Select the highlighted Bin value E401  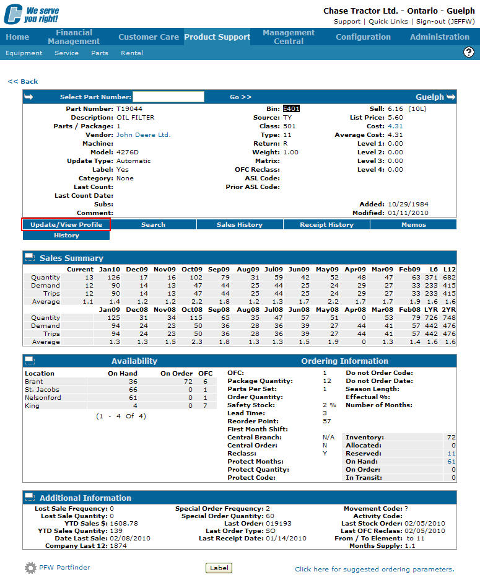291,108
